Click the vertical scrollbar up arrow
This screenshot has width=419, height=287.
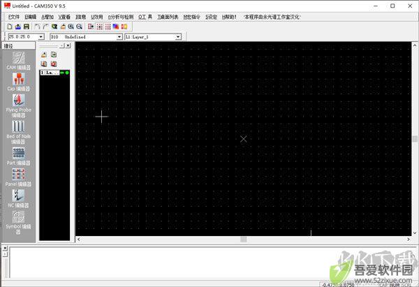pos(415,45)
